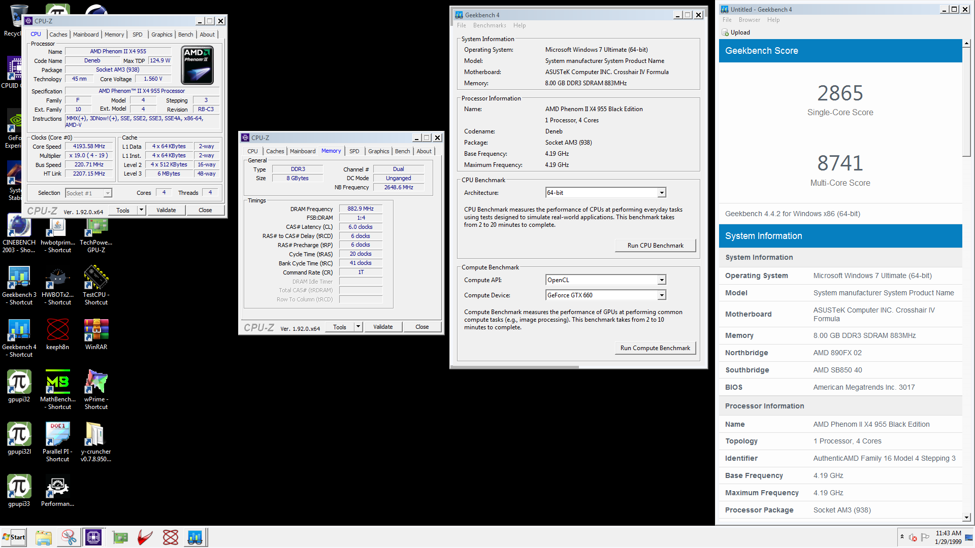Open Mainboard tab in first CPU-Z window

click(86, 35)
